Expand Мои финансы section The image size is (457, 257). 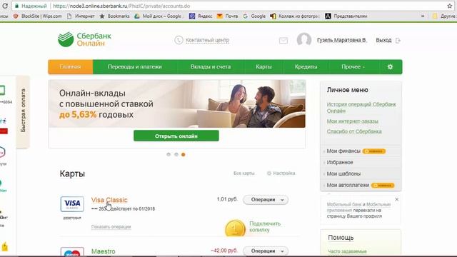(x=343, y=151)
